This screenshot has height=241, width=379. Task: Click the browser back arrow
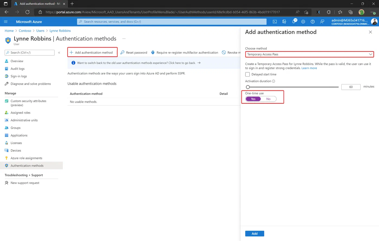coord(7,12)
